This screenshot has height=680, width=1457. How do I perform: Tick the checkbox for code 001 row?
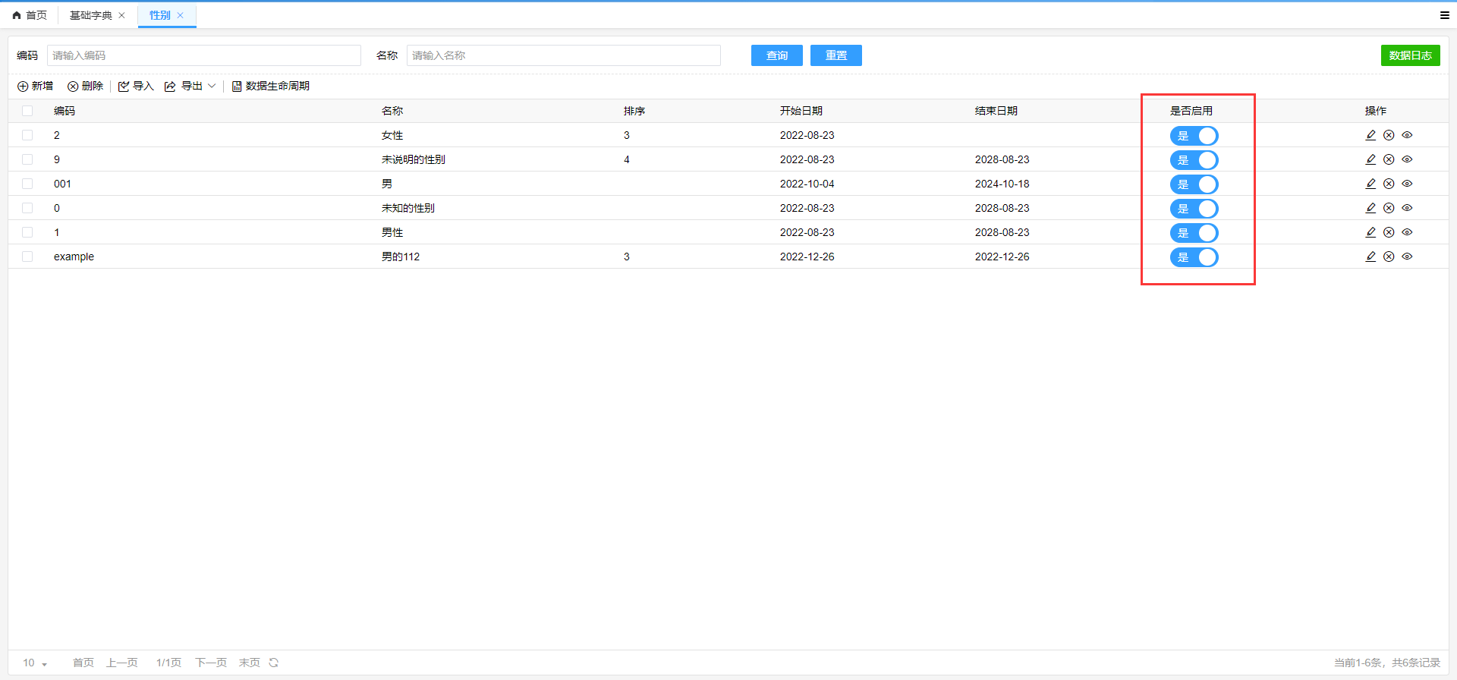click(27, 184)
